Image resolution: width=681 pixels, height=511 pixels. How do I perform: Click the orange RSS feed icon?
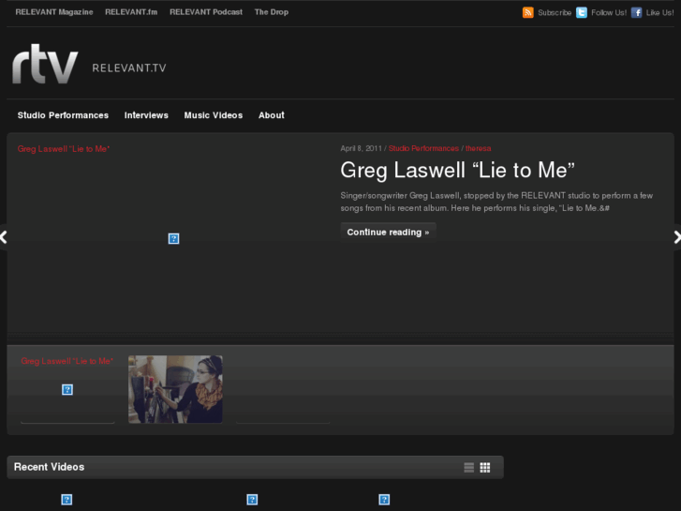click(527, 12)
